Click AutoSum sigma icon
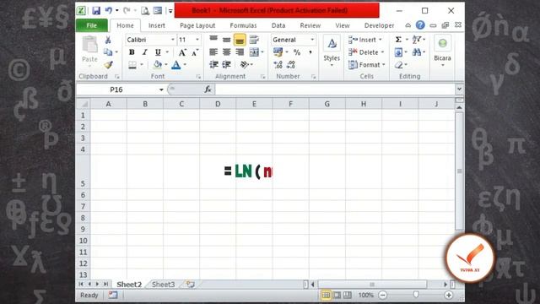 pyautogui.click(x=398, y=40)
